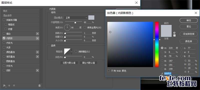Add another 渐变叠加 effect with plus icon

37,57
